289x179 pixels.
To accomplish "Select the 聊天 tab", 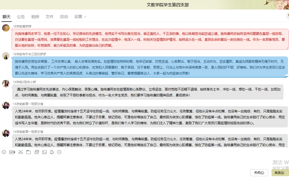I will [x=6, y=17].
